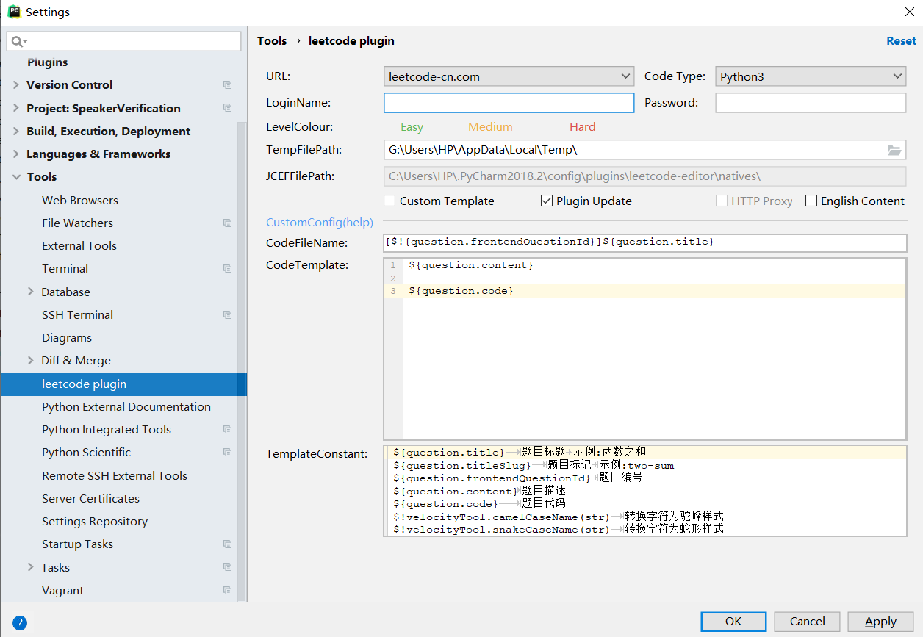This screenshot has height=637, width=923.
Task: Select Settings Repository entry
Action: tap(95, 521)
